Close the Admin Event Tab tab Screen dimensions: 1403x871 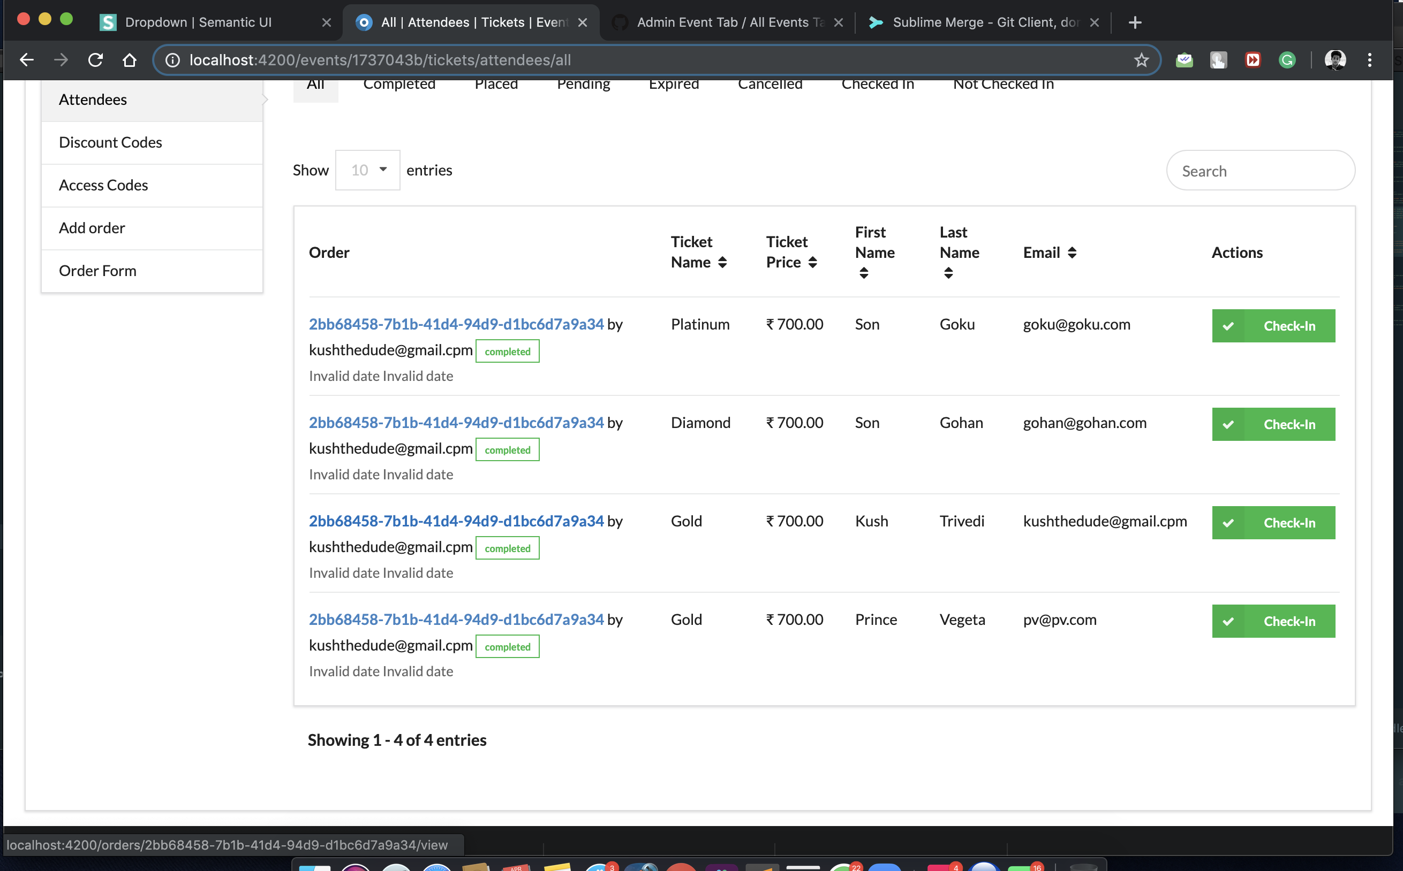[838, 22]
